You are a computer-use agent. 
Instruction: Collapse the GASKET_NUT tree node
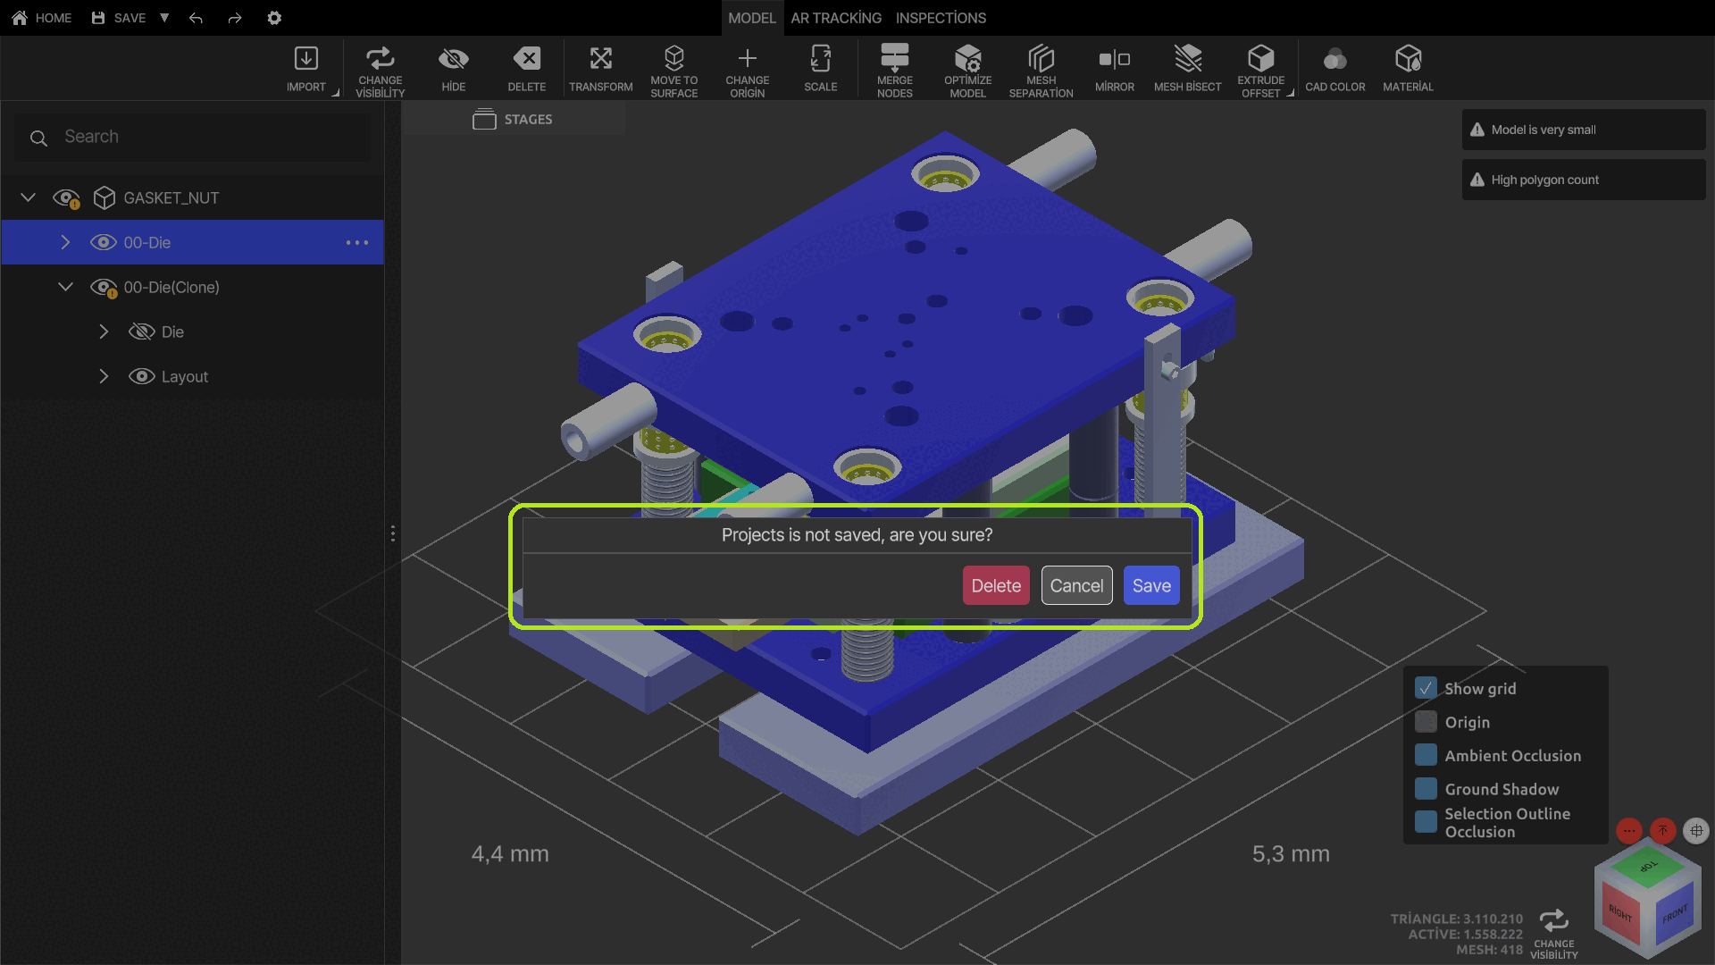point(29,197)
